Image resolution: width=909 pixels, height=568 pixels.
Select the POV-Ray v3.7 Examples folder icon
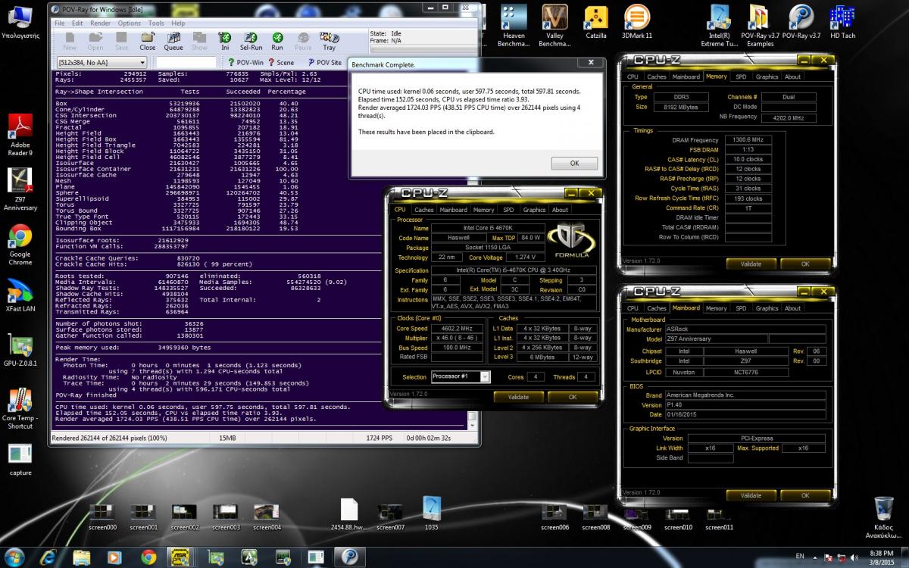(760, 26)
